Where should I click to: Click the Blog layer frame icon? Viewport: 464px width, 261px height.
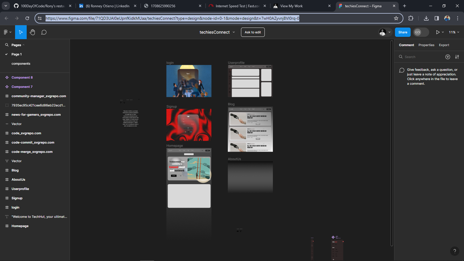[x=7, y=170]
